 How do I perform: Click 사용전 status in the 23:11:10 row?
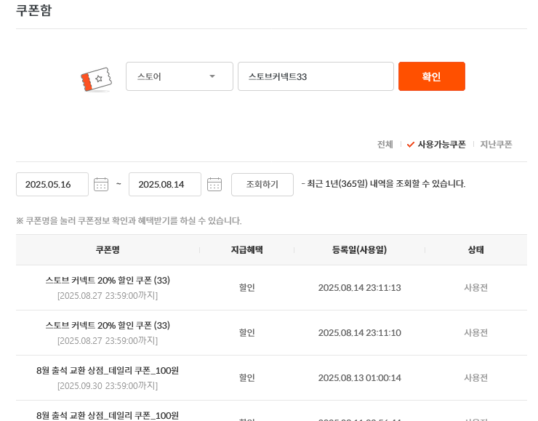click(x=476, y=332)
